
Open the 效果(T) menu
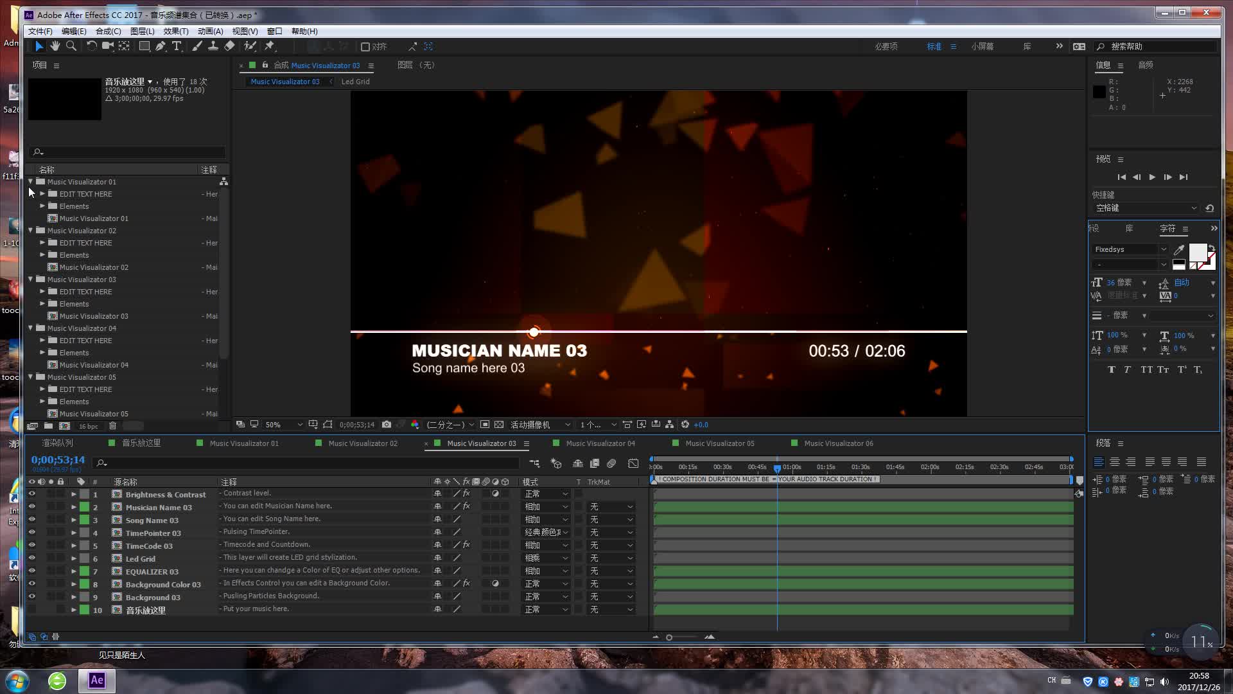[x=176, y=31]
